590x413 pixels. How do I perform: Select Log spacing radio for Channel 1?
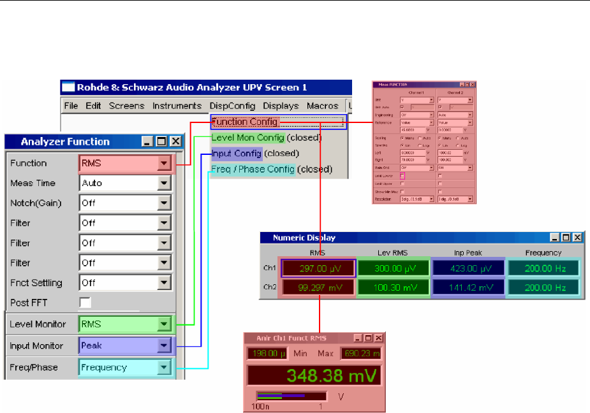click(x=420, y=145)
